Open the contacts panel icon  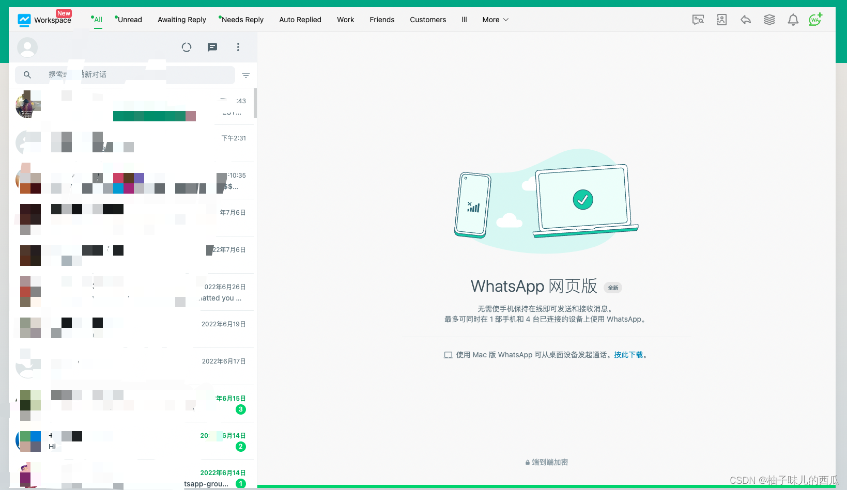click(721, 19)
